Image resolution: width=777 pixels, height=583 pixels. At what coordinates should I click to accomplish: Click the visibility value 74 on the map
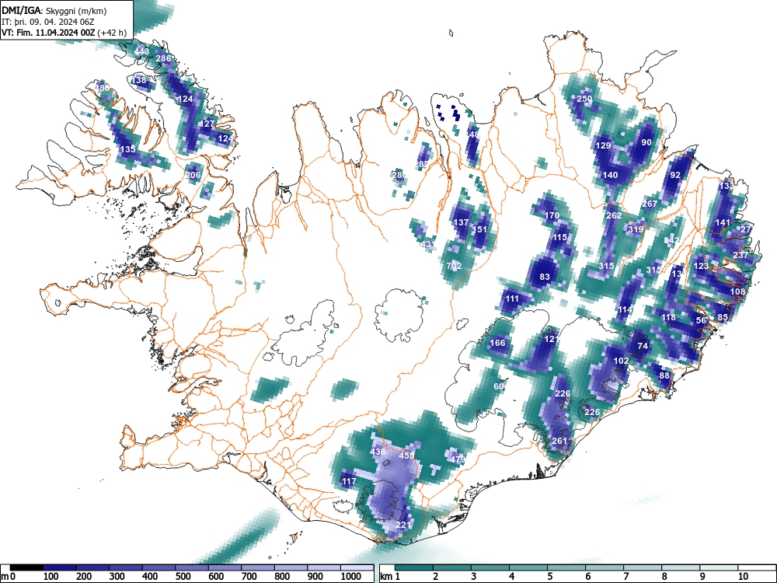point(643,347)
